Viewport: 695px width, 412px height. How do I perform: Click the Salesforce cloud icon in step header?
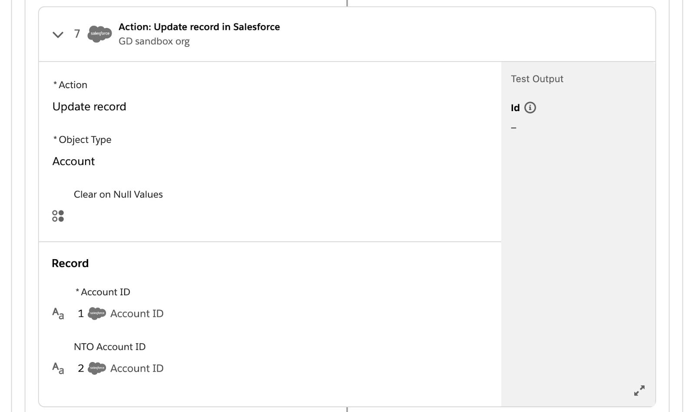99,34
